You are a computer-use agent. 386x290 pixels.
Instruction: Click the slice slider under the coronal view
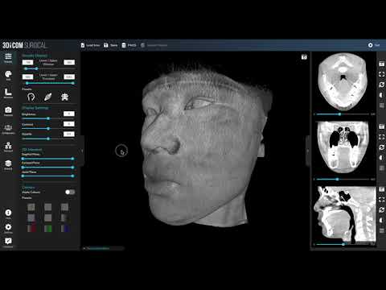[x=343, y=179]
